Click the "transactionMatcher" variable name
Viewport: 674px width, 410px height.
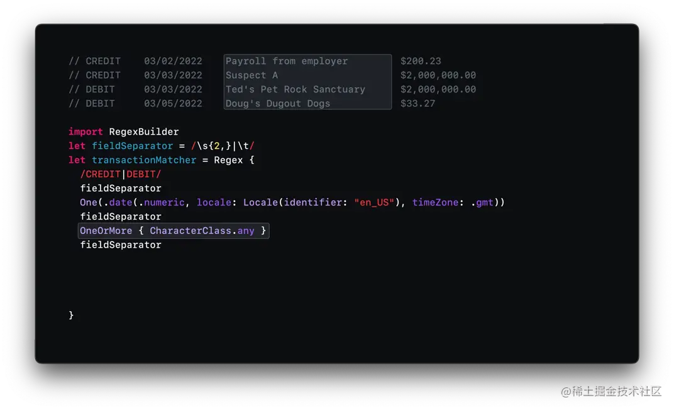[144, 160]
